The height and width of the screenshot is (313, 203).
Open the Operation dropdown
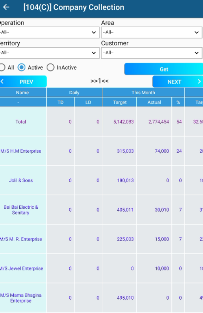(49, 32)
